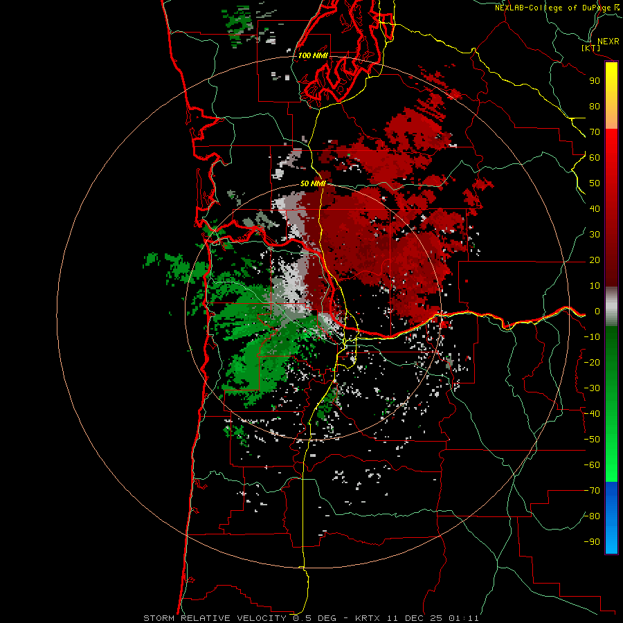Screen dimensions: 623x623
Task: Select the -30 scale value
Action: coord(592,388)
